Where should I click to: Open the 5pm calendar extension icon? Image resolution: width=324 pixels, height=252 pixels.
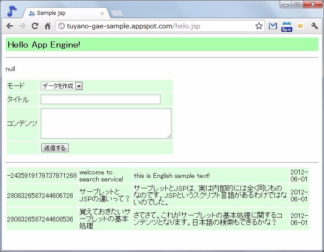pyautogui.click(x=287, y=27)
